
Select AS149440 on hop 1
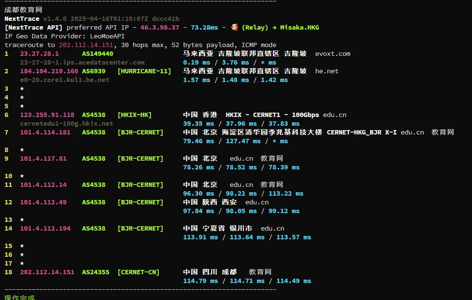coord(98,53)
